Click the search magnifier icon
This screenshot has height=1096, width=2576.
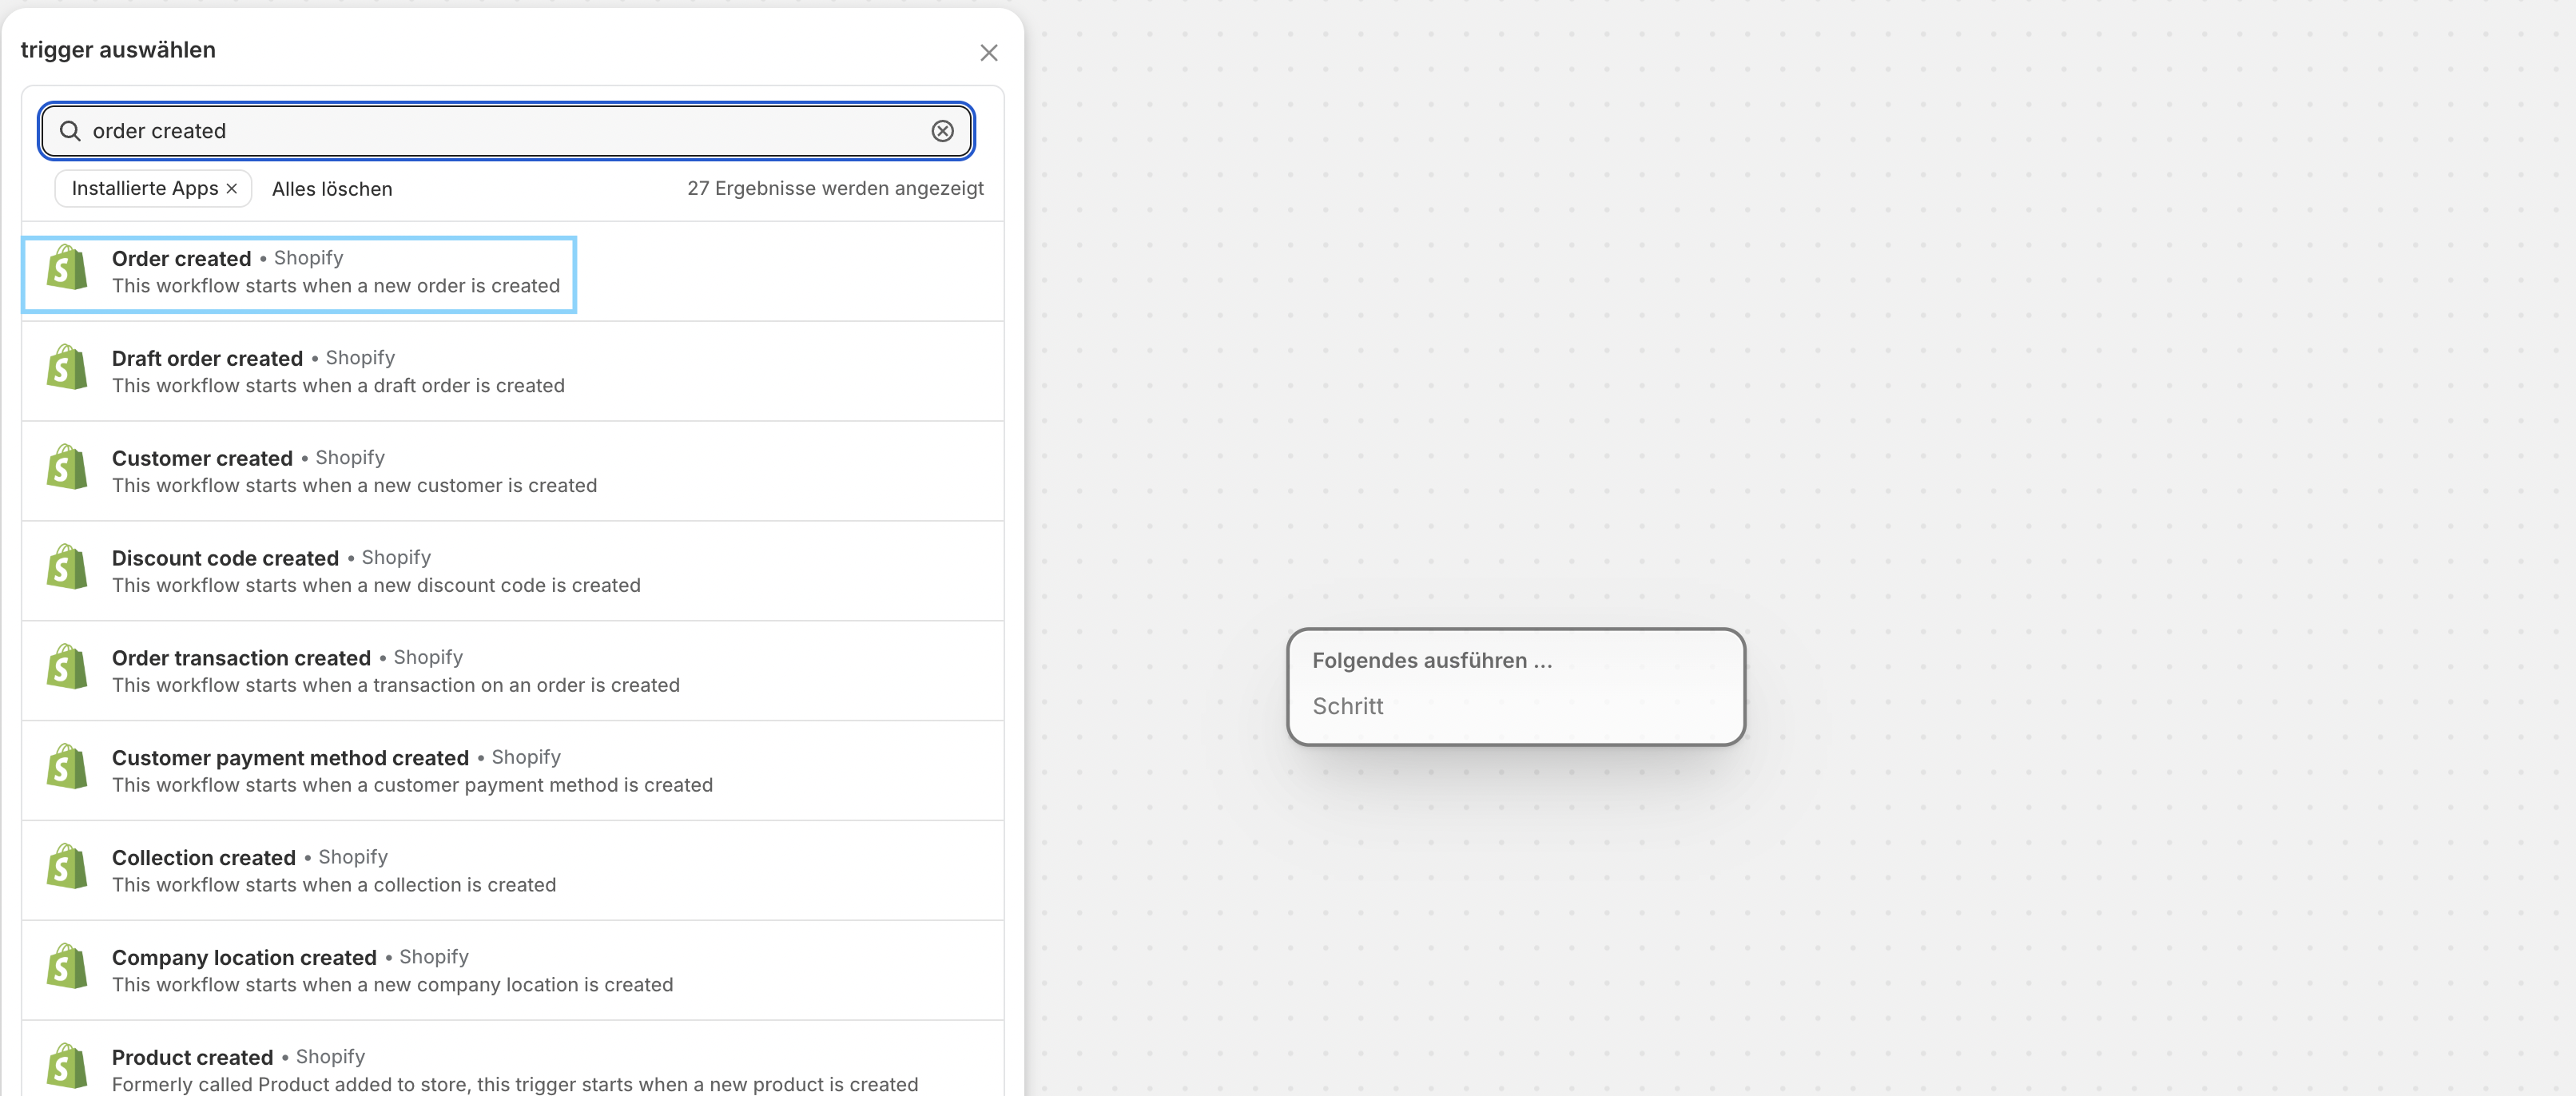coord(69,131)
